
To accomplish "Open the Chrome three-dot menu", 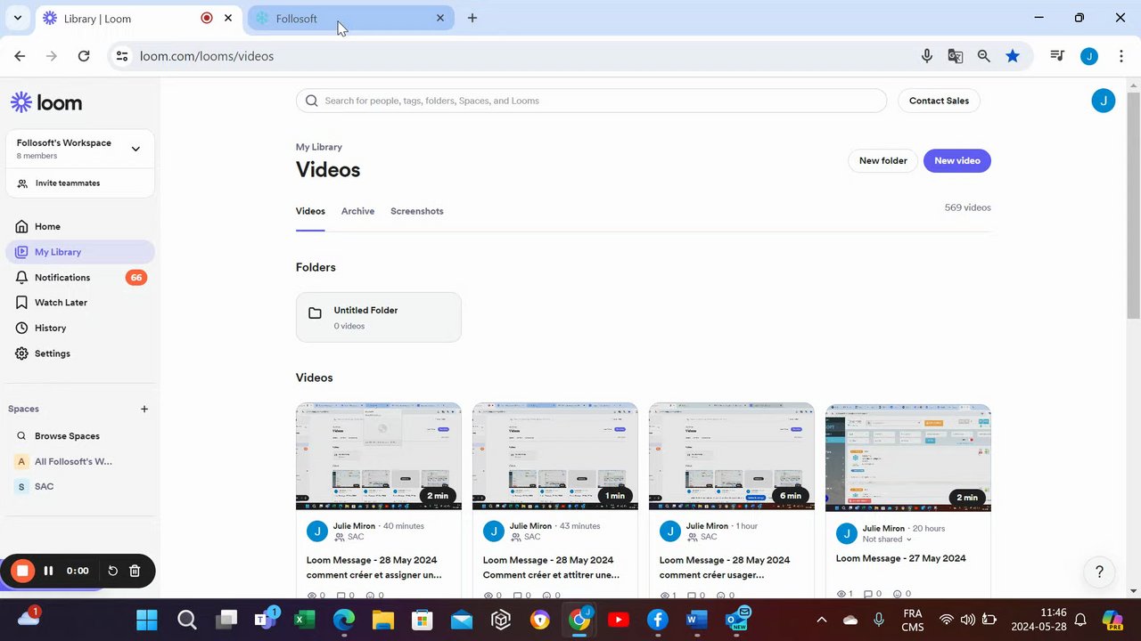I will [x=1120, y=56].
